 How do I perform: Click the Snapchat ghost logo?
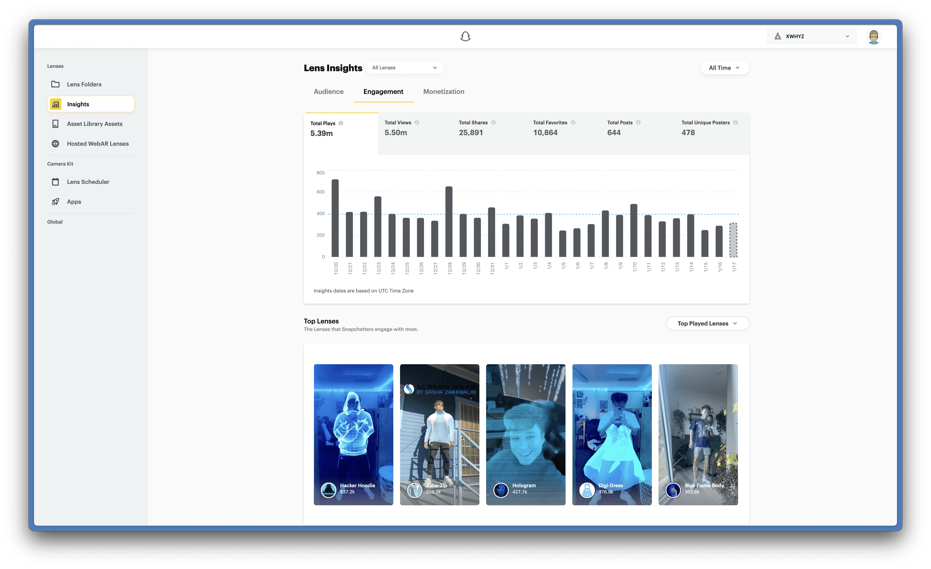(x=465, y=36)
